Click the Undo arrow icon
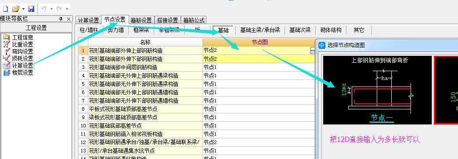Image resolution: width=458 pixels, height=159 pixels. (44, 9)
